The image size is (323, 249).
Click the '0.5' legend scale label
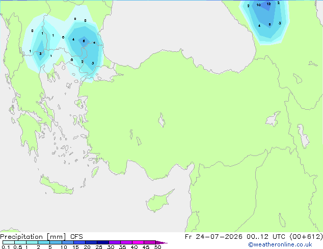pyautogui.click(x=18, y=247)
